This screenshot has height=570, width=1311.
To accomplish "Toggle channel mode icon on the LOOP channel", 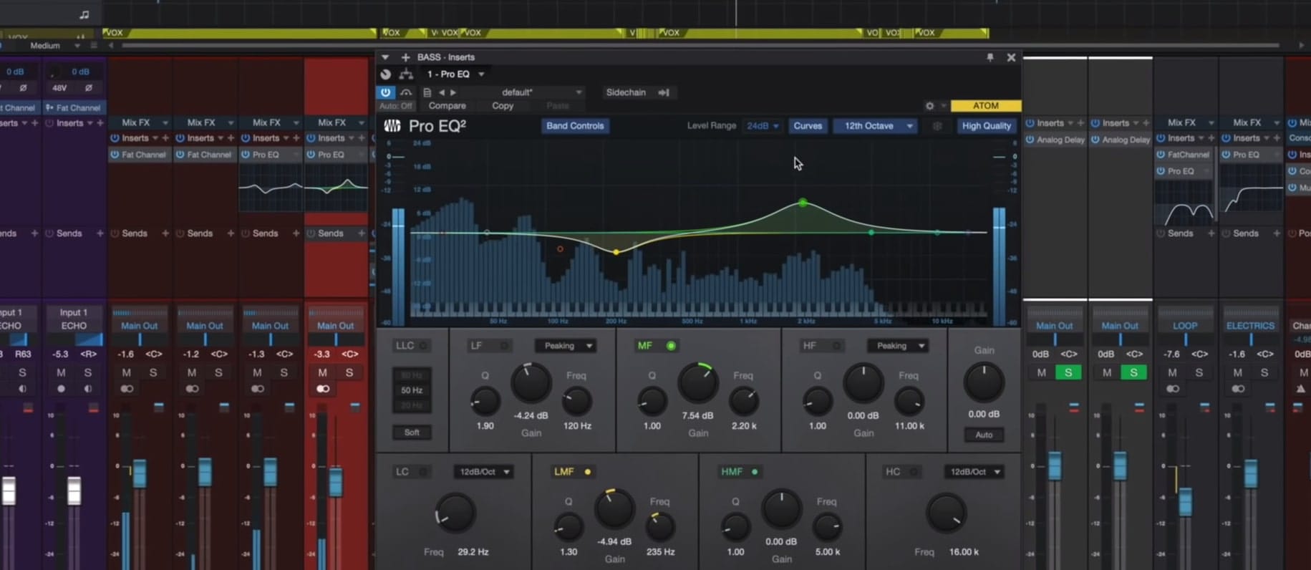I will [1172, 389].
